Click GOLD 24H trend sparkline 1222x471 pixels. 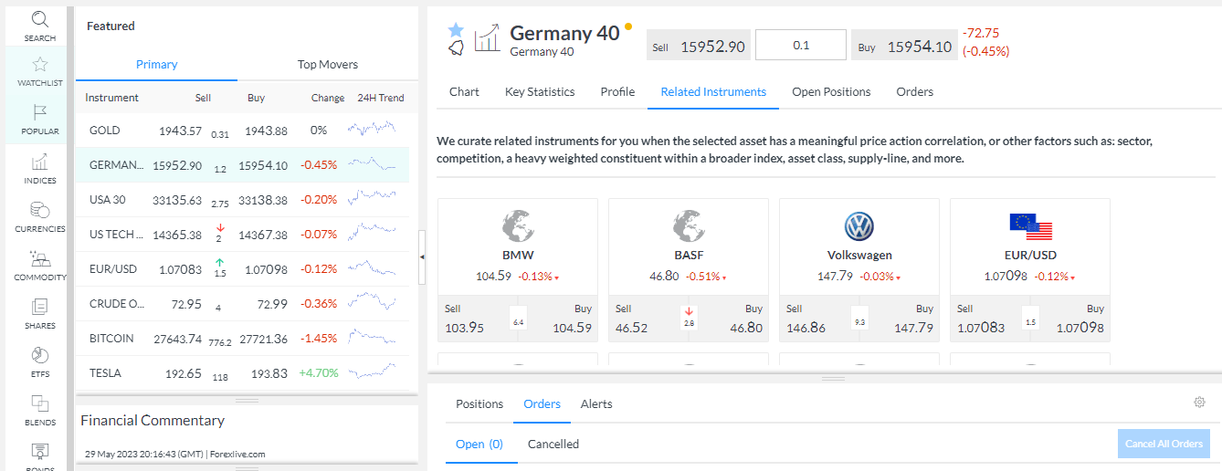(373, 130)
